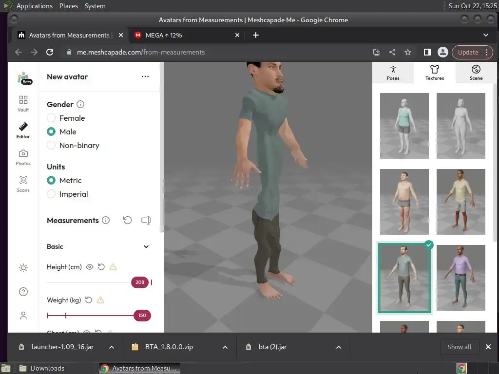The width and height of the screenshot is (499, 374).
Task: Close the MEGA tab
Action: click(x=237, y=35)
